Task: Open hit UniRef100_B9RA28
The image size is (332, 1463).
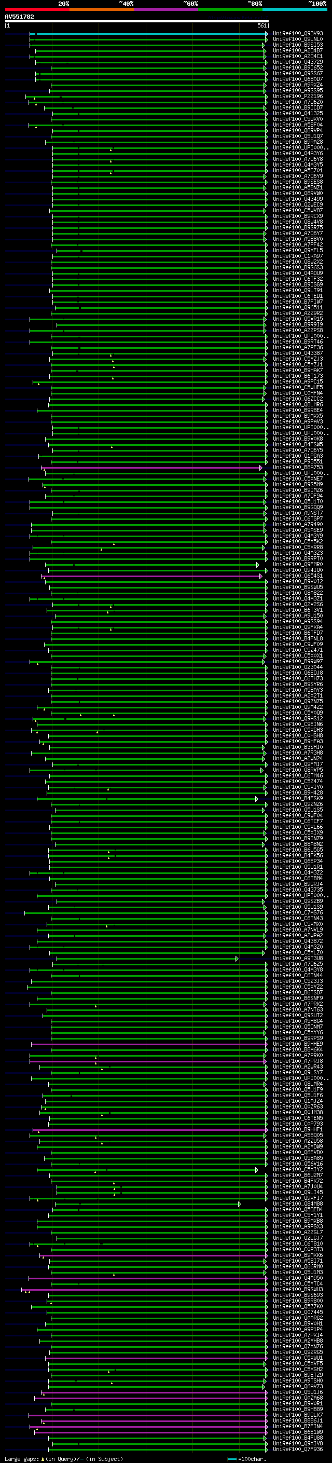Action: click(298, 142)
